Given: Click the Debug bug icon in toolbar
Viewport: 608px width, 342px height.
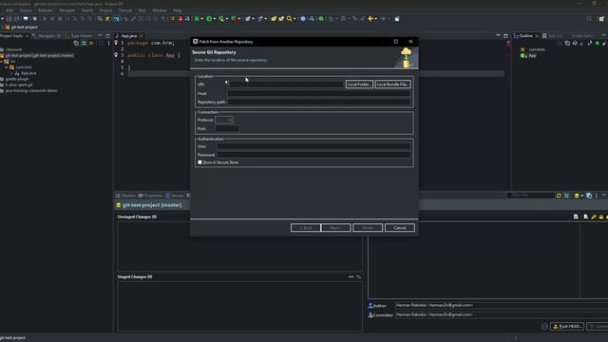Looking at the screenshot, I should click(x=197, y=19).
